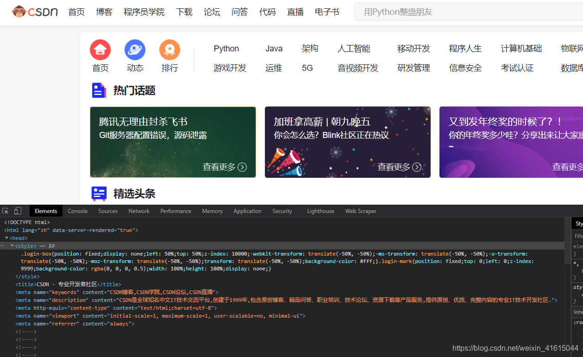This screenshot has height=357, width=583.
Task: Open the 又到发年终奖的时候了 topic card
Action: pyautogui.click(x=511, y=142)
